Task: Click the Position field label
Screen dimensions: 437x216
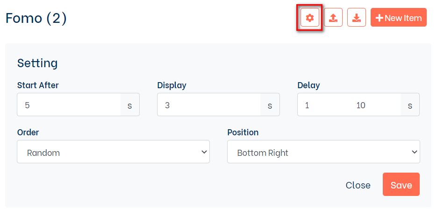Action: point(243,132)
